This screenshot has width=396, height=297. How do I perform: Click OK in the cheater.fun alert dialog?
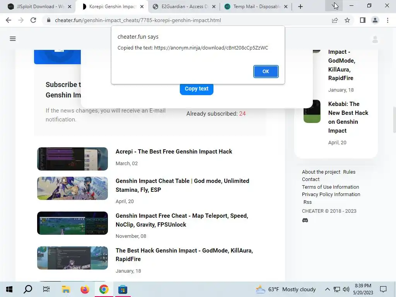point(266,72)
